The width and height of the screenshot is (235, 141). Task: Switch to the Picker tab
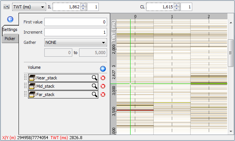(10, 39)
